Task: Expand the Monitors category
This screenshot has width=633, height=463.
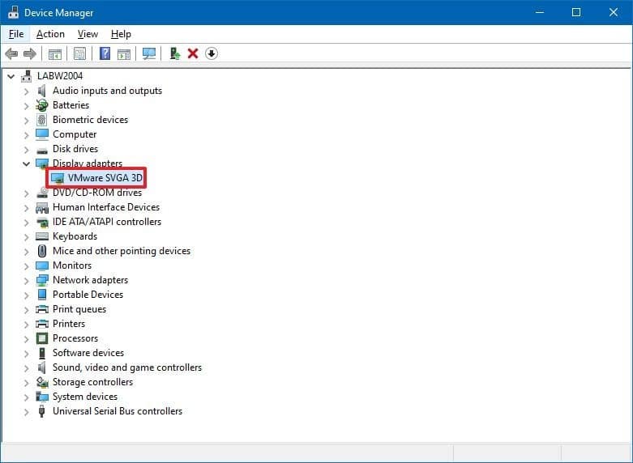Action: point(26,265)
